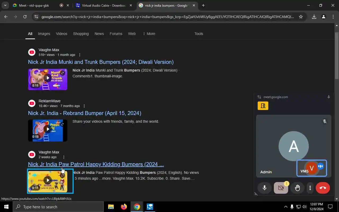
Task: Go forward one page in Chrome
Action: pos(15,17)
